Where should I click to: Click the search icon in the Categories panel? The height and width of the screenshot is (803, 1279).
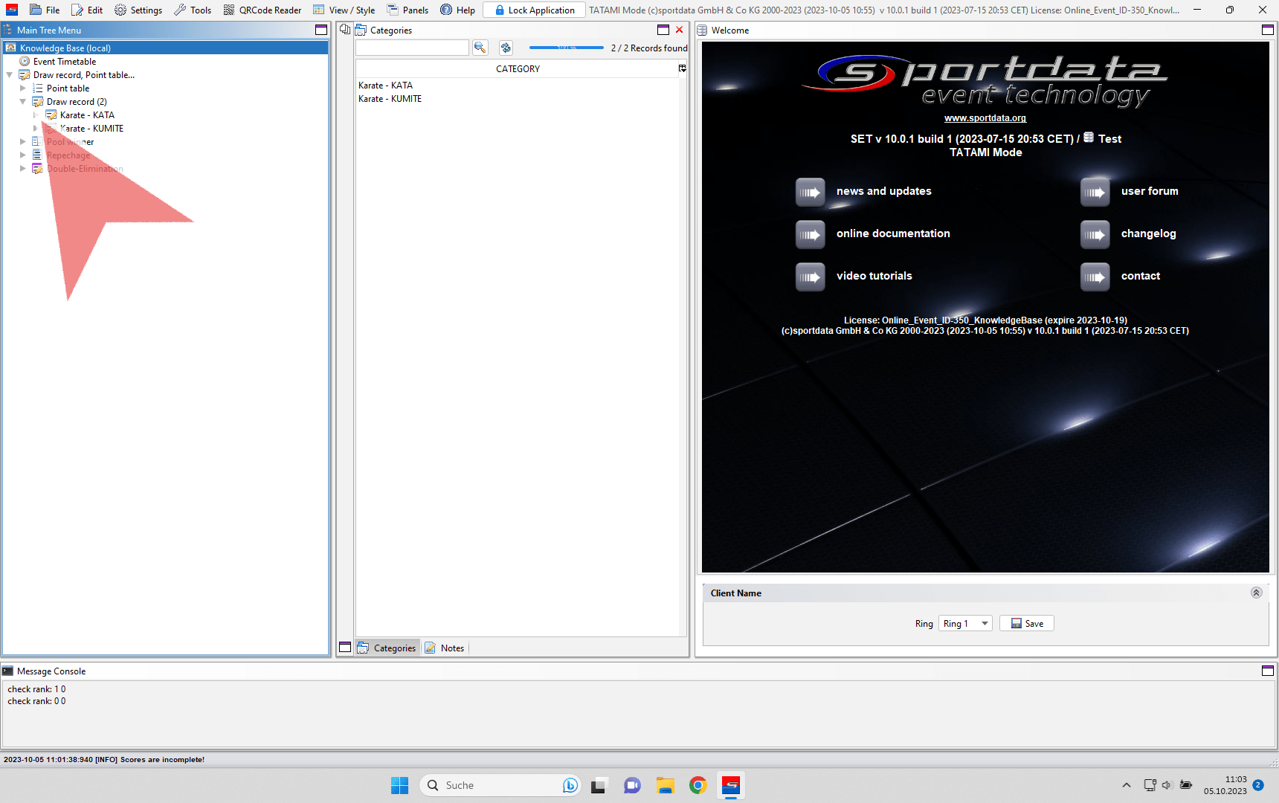[480, 48]
